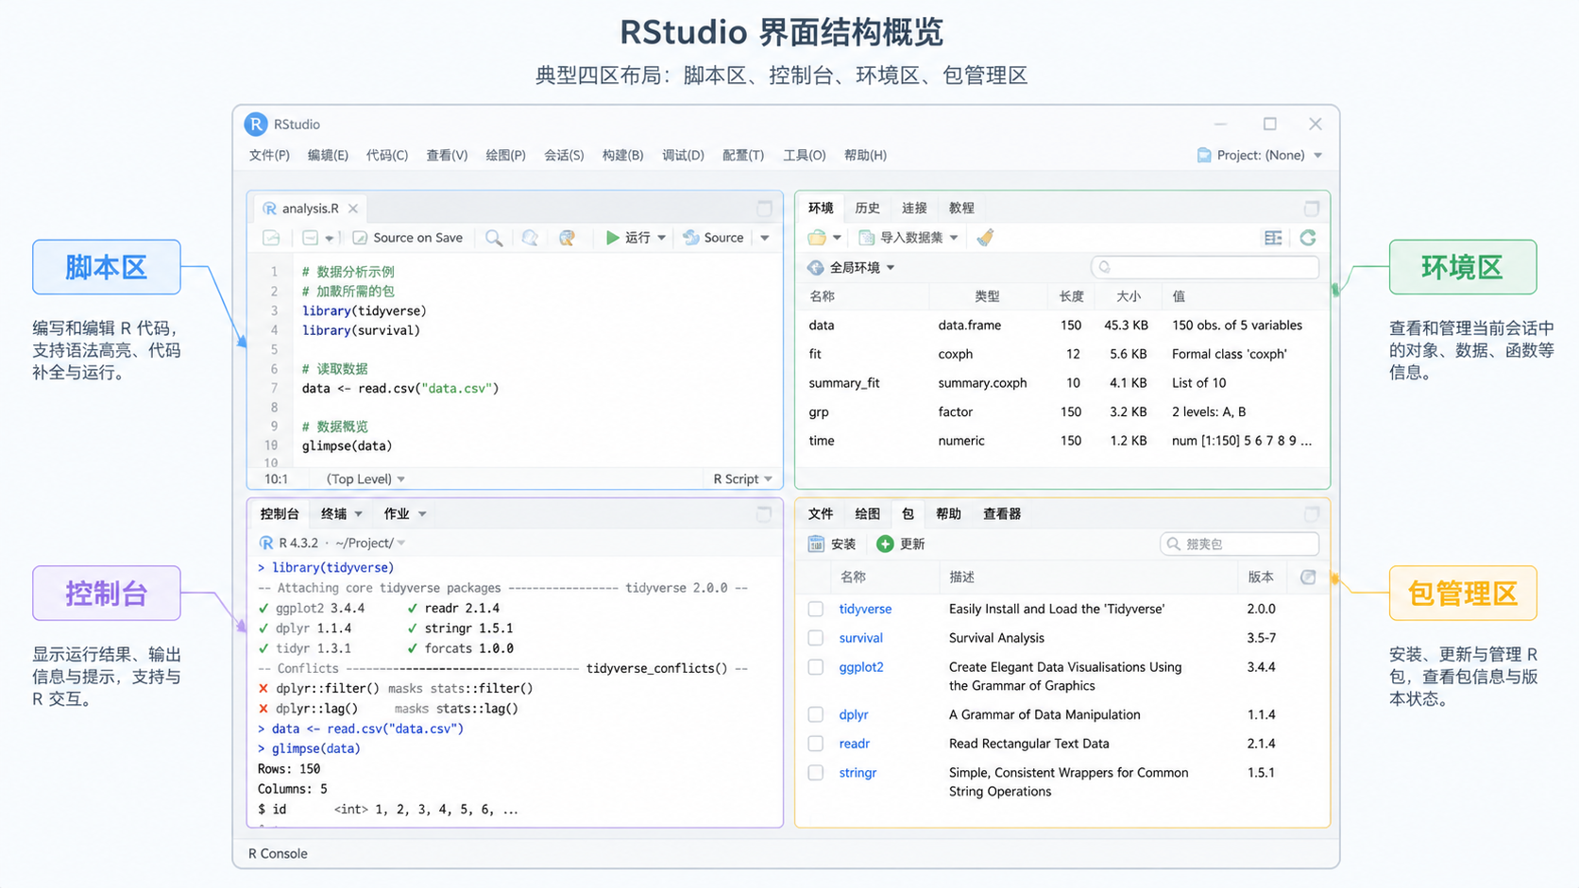
Task: Switch to the 历史 tab
Action: [x=867, y=209]
